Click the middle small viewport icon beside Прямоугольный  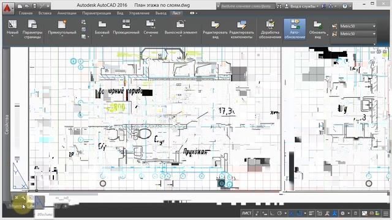click(84, 29)
